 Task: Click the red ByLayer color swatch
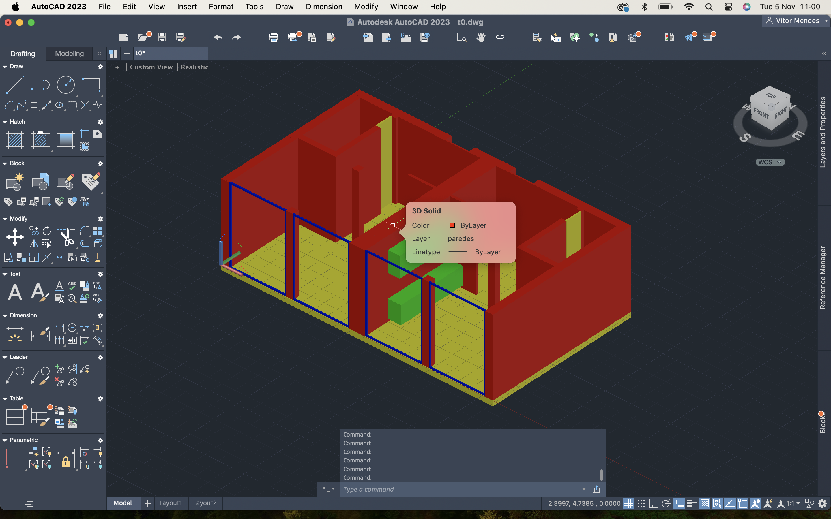click(452, 225)
